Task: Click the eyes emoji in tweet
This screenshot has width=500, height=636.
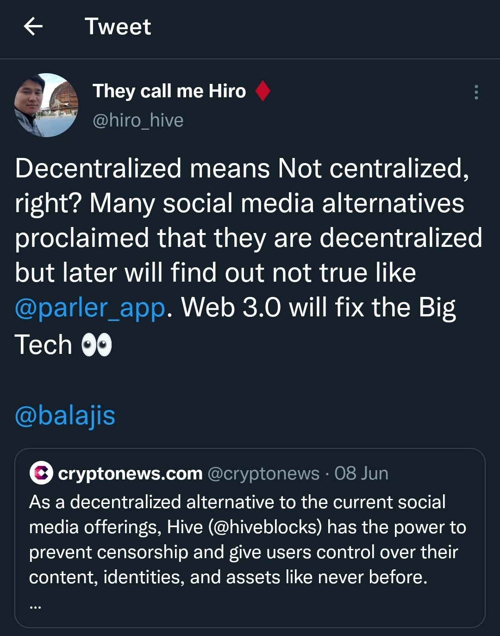Action: (x=96, y=346)
